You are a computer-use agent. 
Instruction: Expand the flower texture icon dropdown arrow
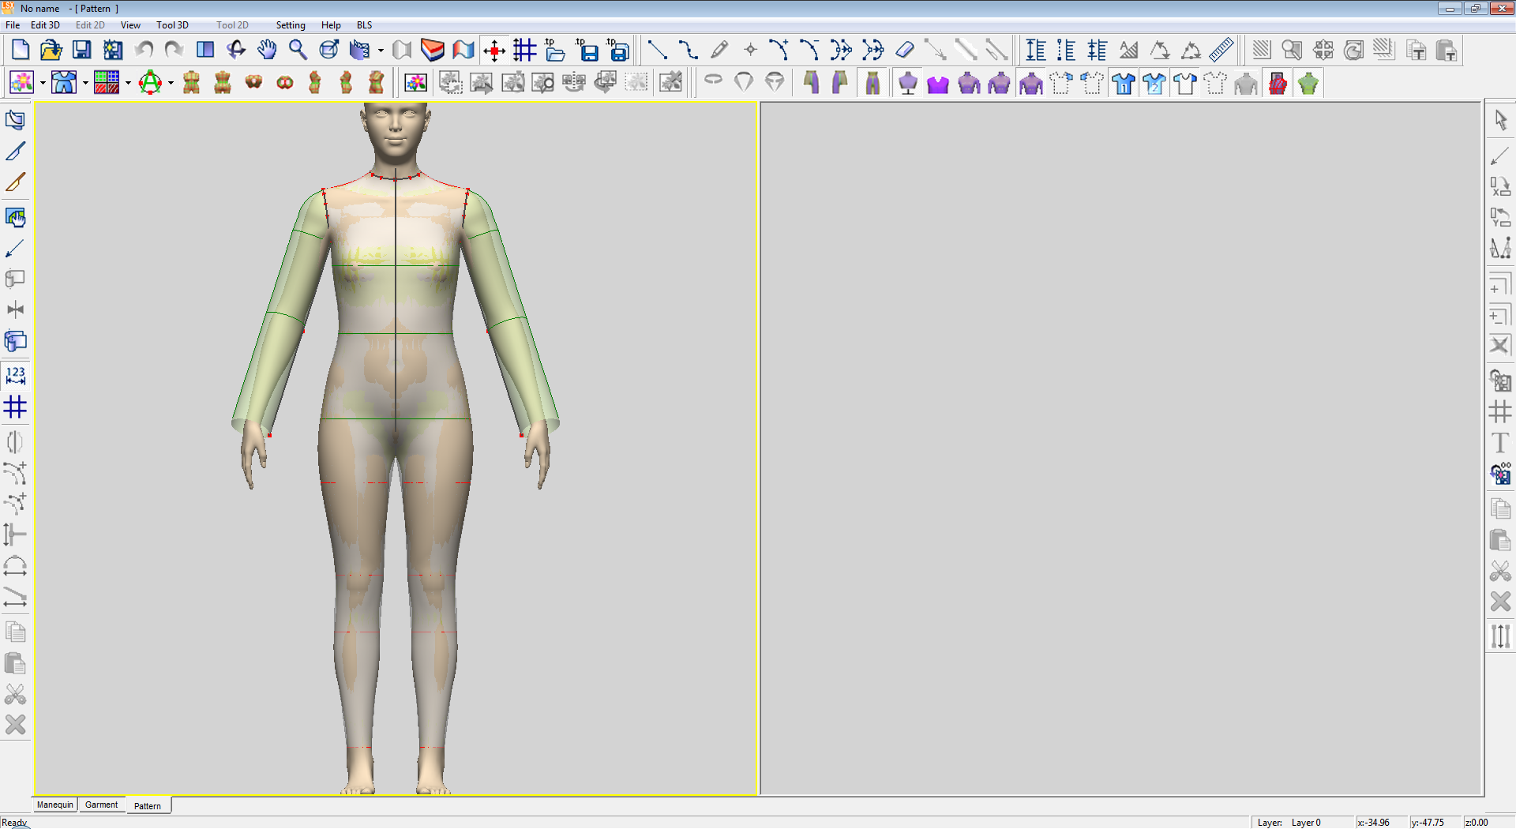click(43, 83)
